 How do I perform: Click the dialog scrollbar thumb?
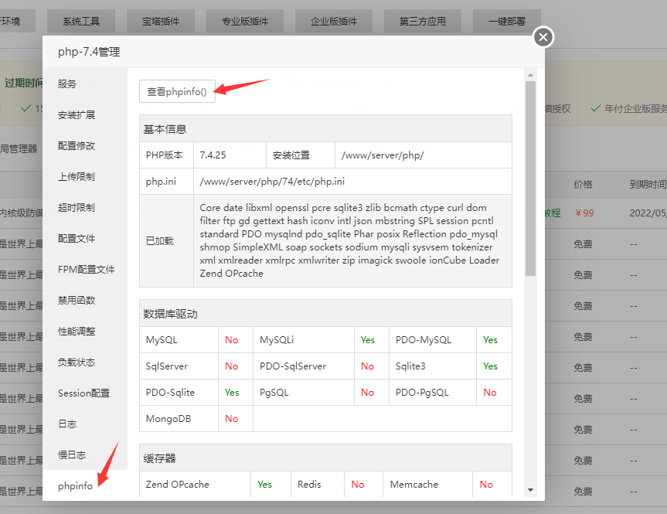pyautogui.click(x=530, y=179)
